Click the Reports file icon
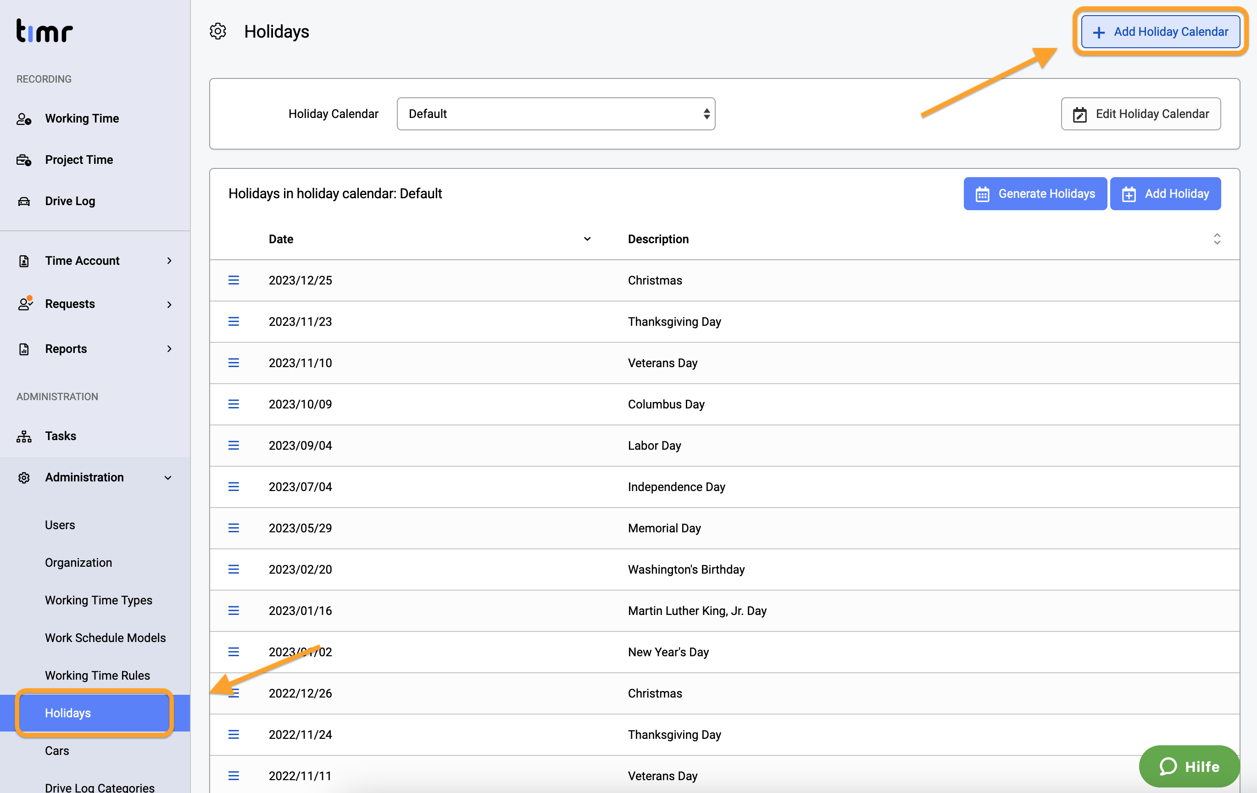Image resolution: width=1257 pixels, height=793 pixels. pyautogui.click(x=24, y=349)
